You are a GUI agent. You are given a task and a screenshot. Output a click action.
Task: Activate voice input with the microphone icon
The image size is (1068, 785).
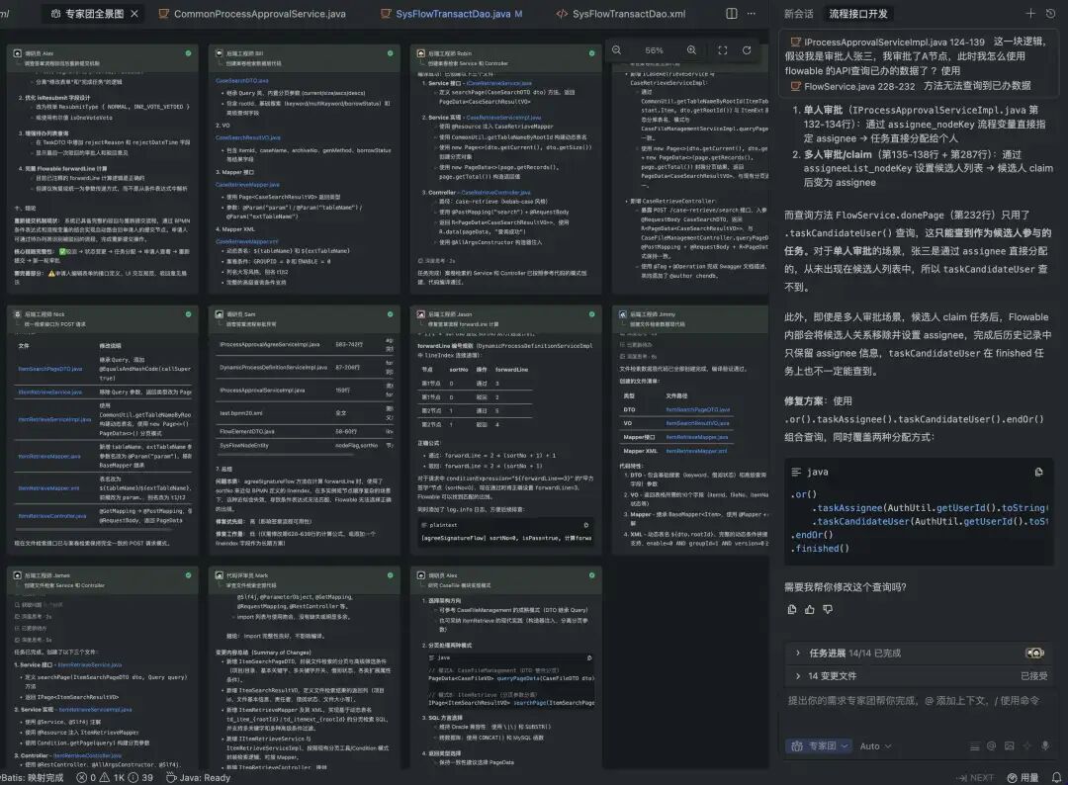point(1044,746)
